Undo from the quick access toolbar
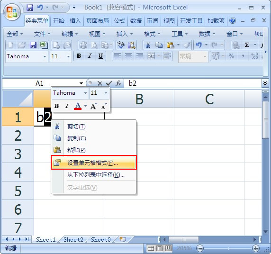 [x=40, y=8]
